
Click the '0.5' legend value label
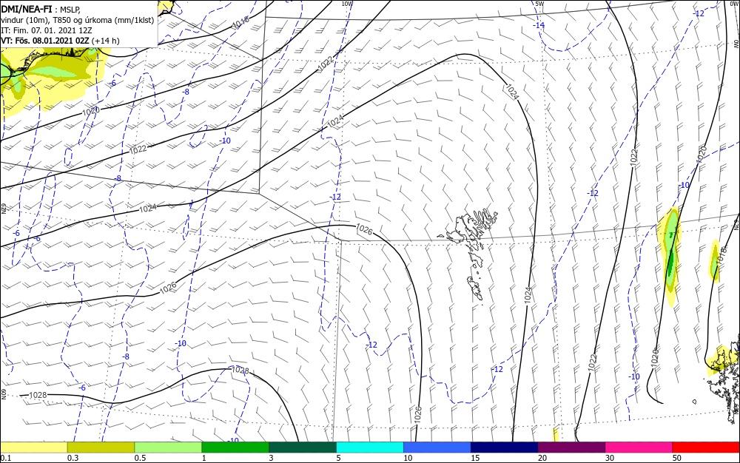pos(140,458)
